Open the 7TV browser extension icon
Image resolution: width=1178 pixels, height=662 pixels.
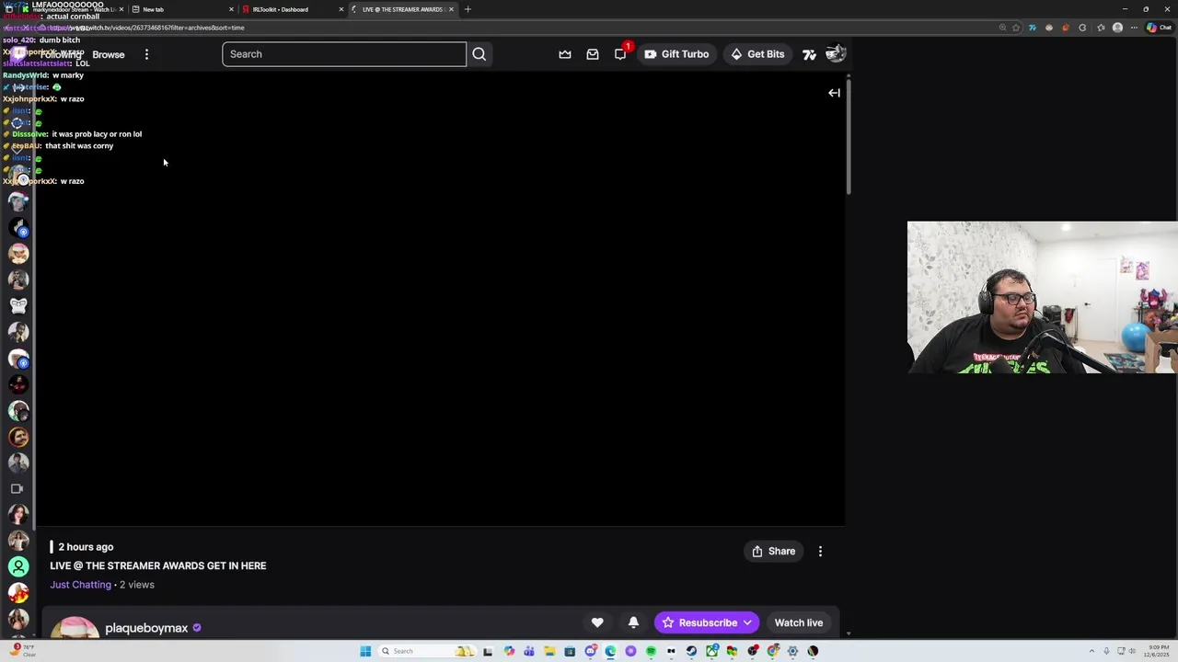pos(1032,28)
